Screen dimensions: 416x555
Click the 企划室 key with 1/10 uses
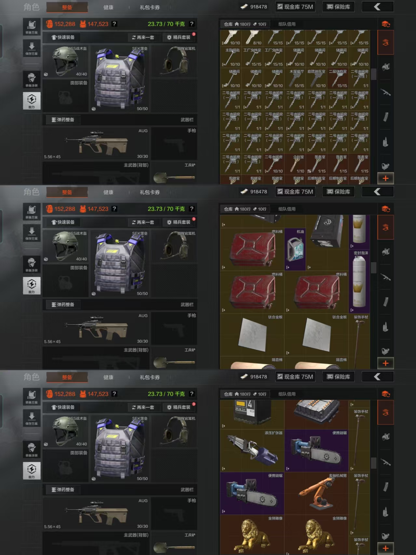point(295,164)
